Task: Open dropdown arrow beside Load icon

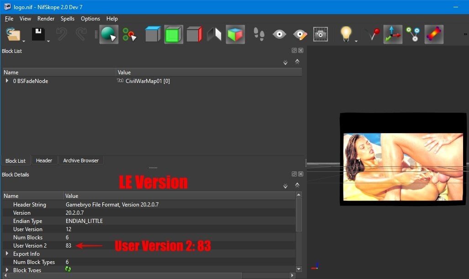Action: (24, 41)
